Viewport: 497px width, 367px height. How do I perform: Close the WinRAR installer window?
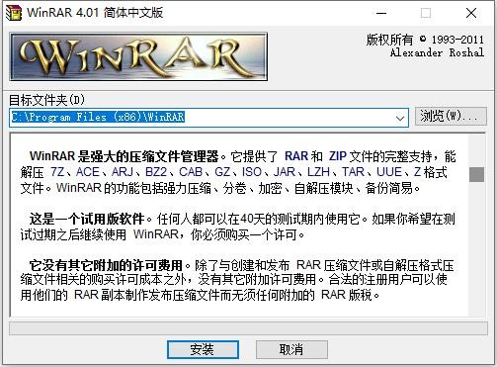coord(471,13)
